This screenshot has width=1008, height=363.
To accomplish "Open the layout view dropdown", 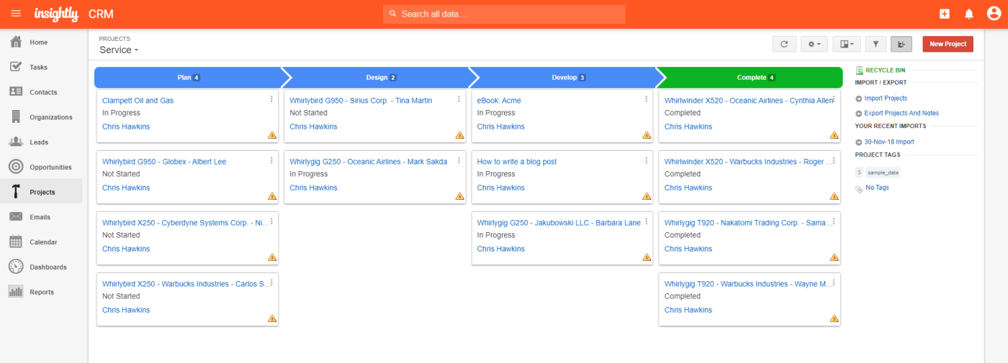I will [x=847, y=44].
